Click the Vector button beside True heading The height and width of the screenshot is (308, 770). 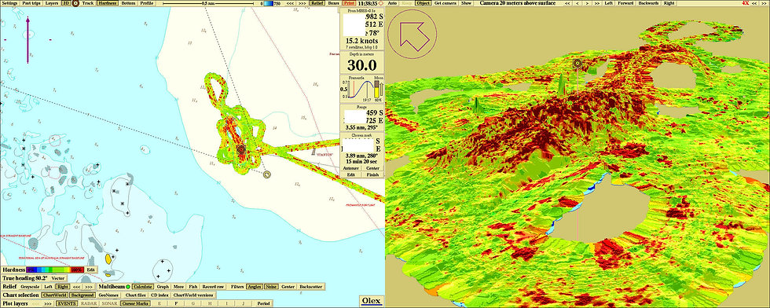pyautogui.click(x=58, y=278)
